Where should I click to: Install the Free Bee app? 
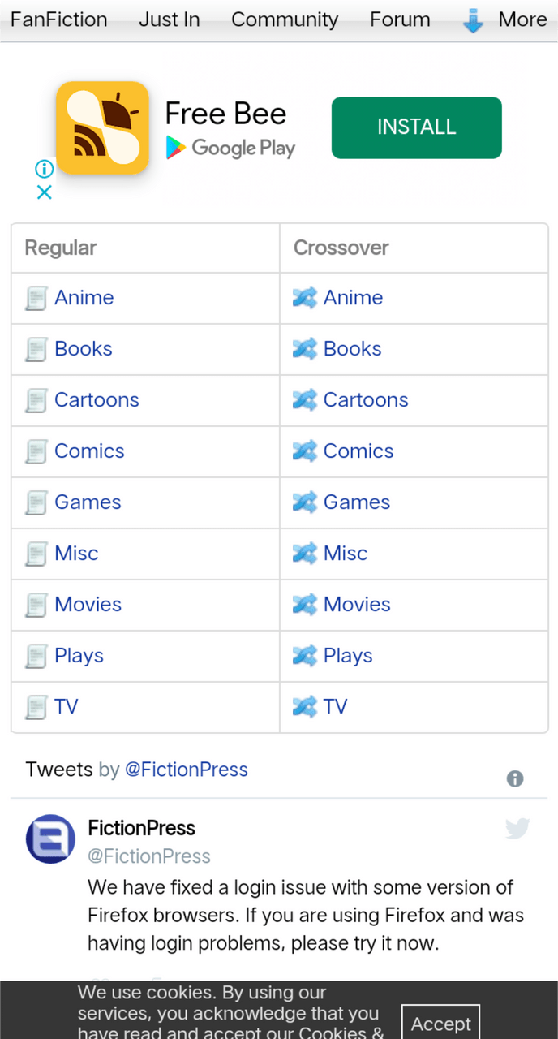[417, 127]
